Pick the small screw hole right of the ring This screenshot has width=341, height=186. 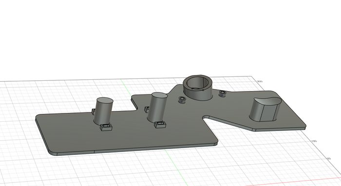tap(222, 93)
